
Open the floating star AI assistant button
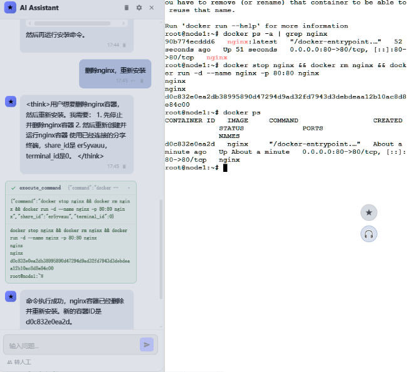(369, 213)
